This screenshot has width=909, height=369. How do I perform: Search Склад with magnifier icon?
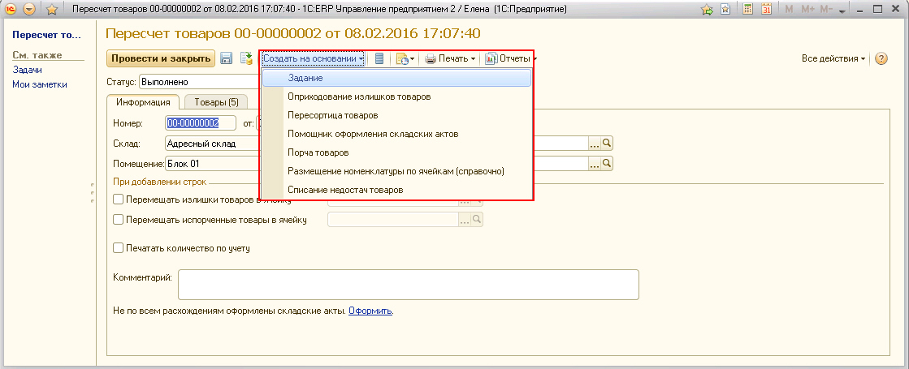tap(607, 144)
